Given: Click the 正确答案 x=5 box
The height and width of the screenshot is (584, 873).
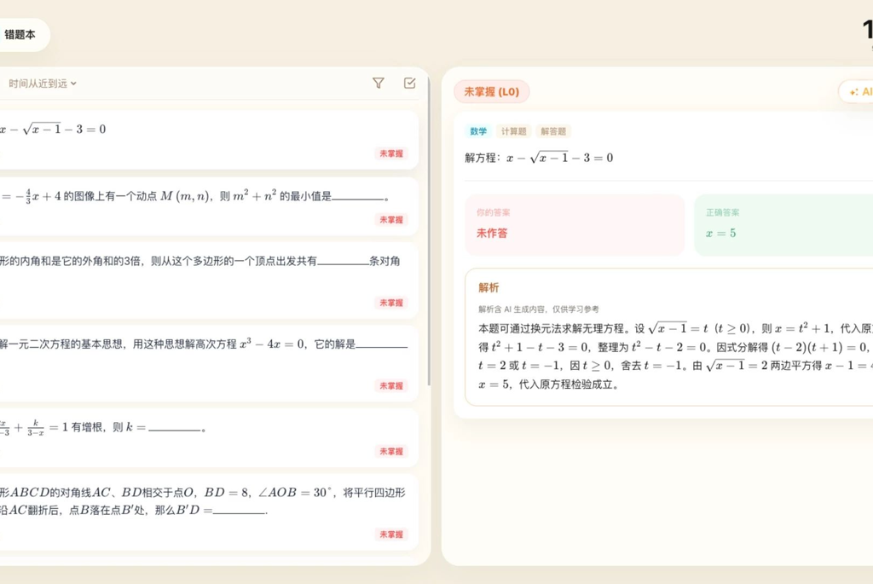Looking at the screenshot, I should pyautogui.click(x=784, y=225).
